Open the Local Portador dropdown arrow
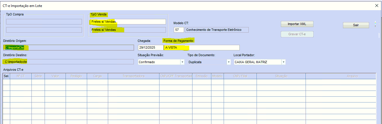 pos(283,62)
